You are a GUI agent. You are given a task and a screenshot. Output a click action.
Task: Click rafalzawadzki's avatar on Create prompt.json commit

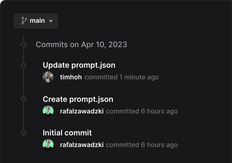(48, 111)
